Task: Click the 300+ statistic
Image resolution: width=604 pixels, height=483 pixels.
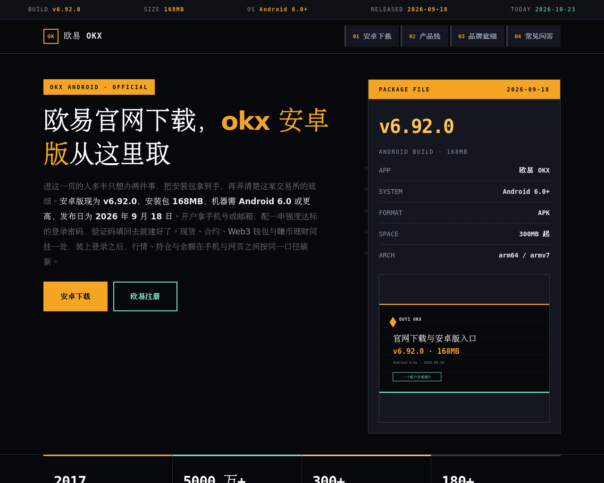Action: click(329, 478)
